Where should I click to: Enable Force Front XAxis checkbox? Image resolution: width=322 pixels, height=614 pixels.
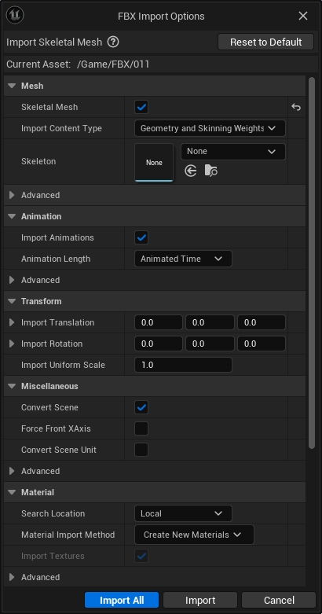click(141, 428)
